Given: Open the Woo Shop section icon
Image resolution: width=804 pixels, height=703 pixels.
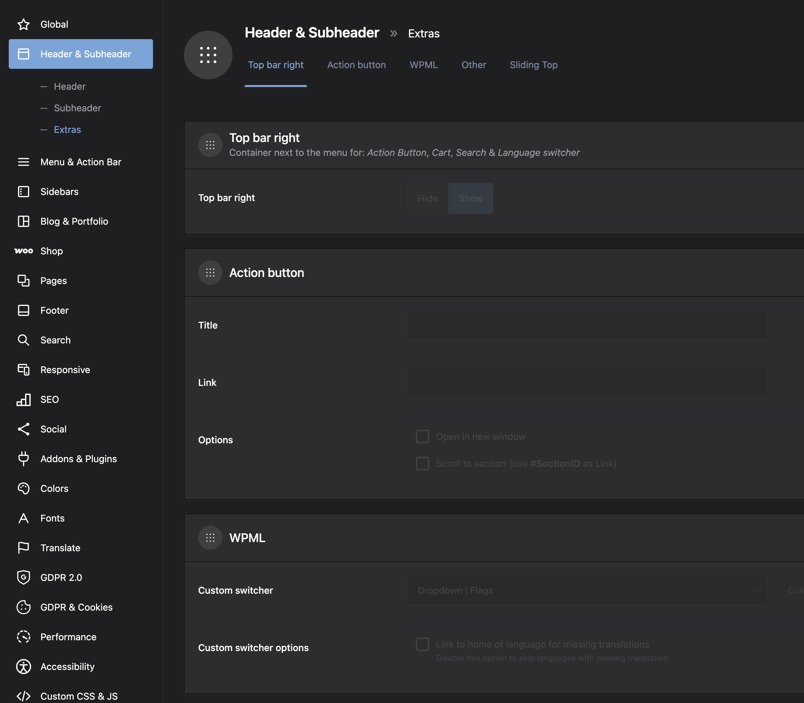Looking at the screenshot, I should (24, 251).
